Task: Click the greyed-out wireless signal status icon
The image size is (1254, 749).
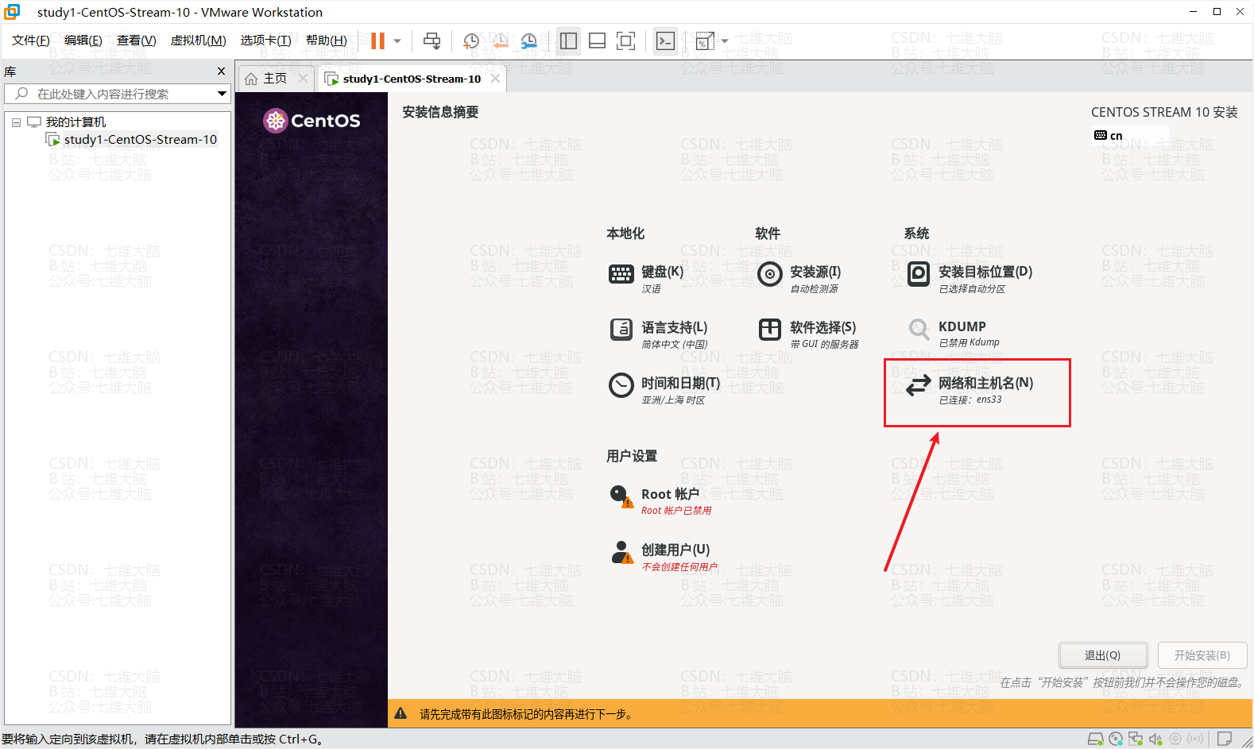Action: click(x=1195, y=739)
